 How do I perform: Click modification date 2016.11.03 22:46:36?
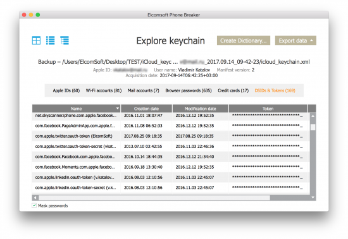(195, 146)
